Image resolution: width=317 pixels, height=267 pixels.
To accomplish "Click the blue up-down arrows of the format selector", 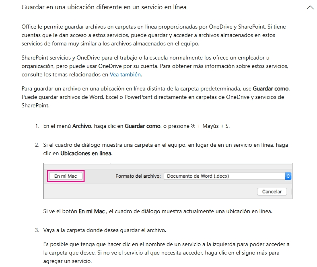I will point(288,176).
